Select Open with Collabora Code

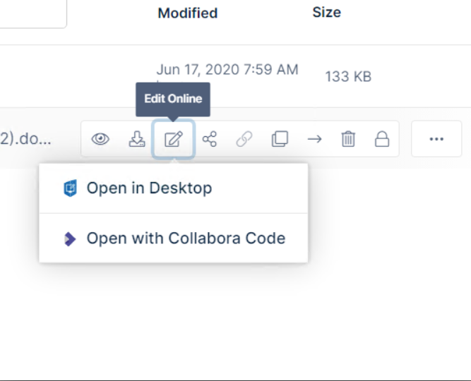click(186, 238)
